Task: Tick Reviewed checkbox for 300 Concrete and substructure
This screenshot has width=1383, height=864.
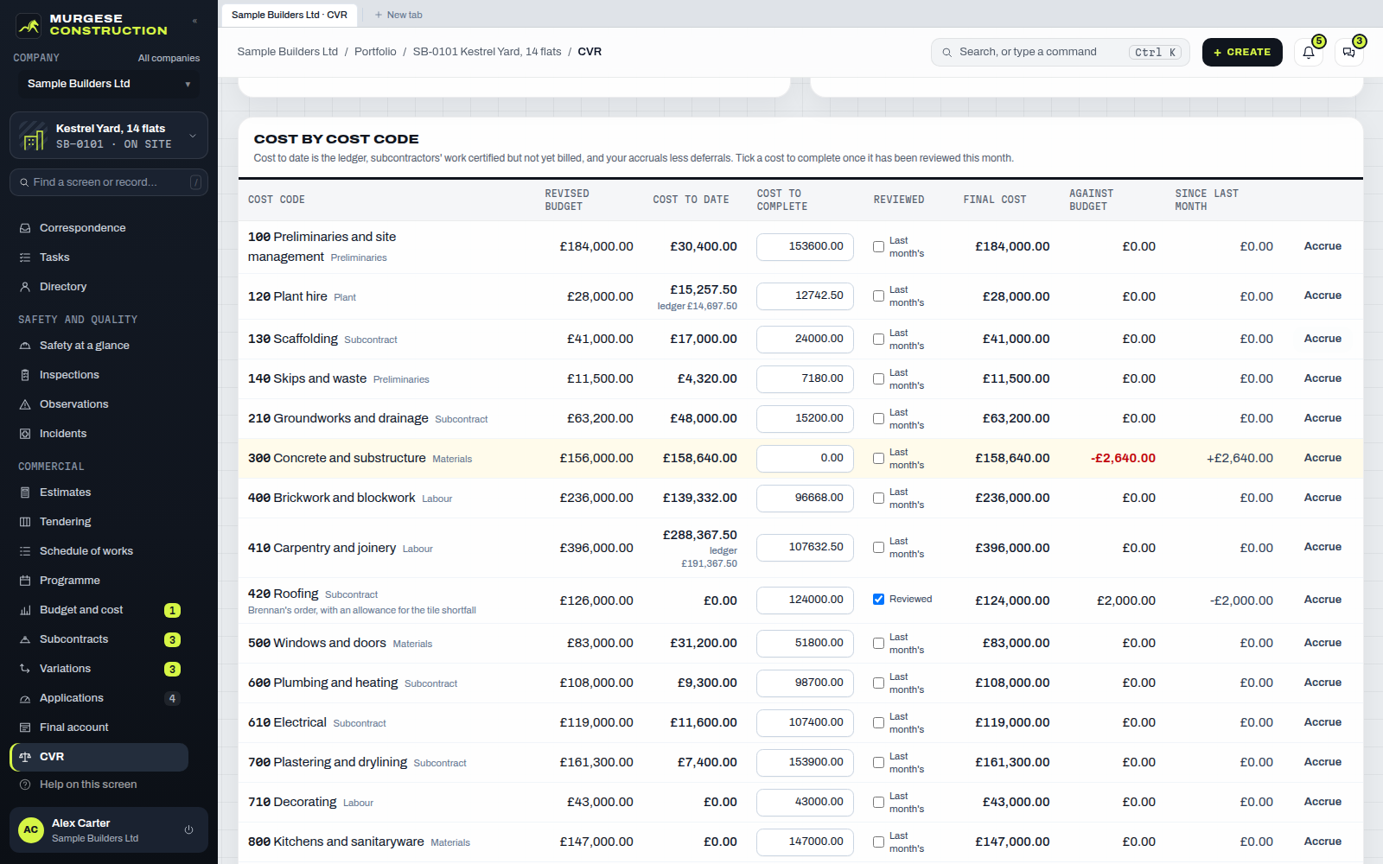Action: point(878,459)
